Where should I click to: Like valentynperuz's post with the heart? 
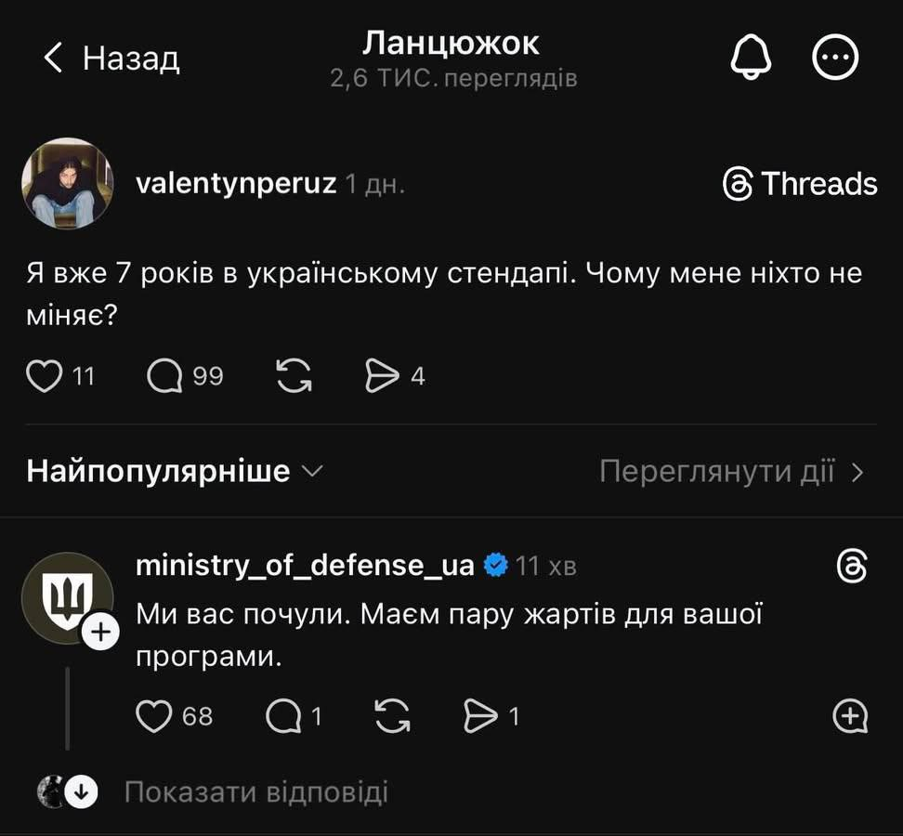44,376
